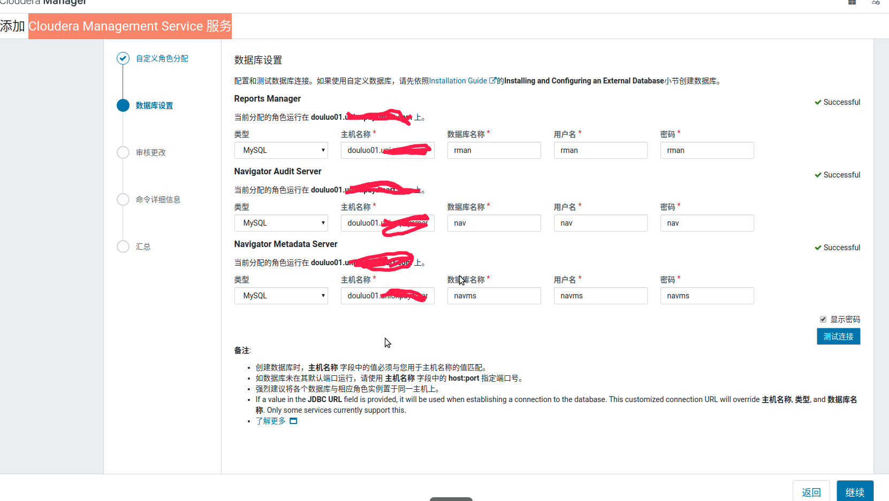The width and height of the screenshot is (889, 501).
Task: Click Reports Manager database name field rman
Action: 494,150
